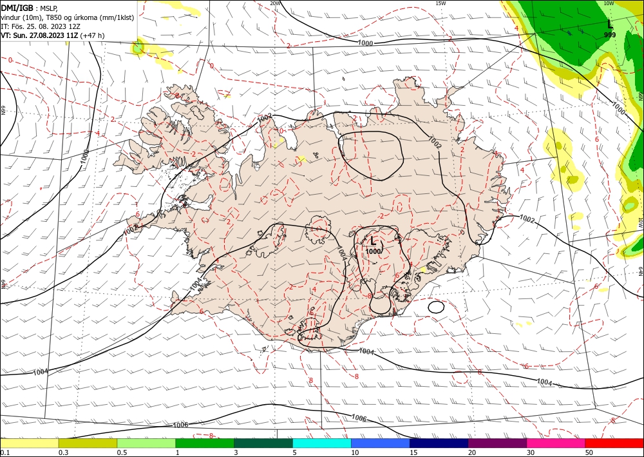Click the '15W' longitude label
The height and width of the screenshot is (457, 644).
click(x=440, y=3)
